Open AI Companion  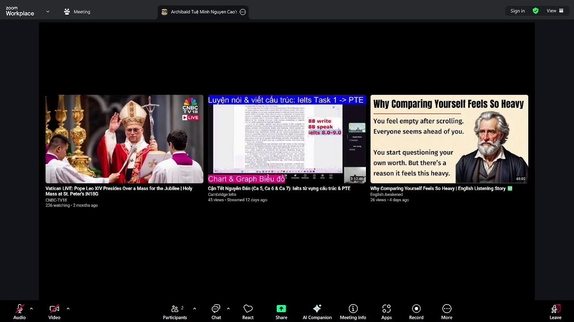(x=317, y=312)
